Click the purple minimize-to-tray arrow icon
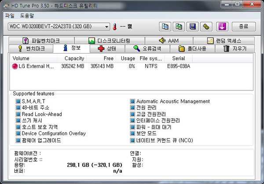This screenshot has height=184, width=264. (222, 26)
